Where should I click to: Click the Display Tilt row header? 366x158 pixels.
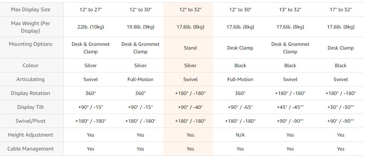coord(30,107)
